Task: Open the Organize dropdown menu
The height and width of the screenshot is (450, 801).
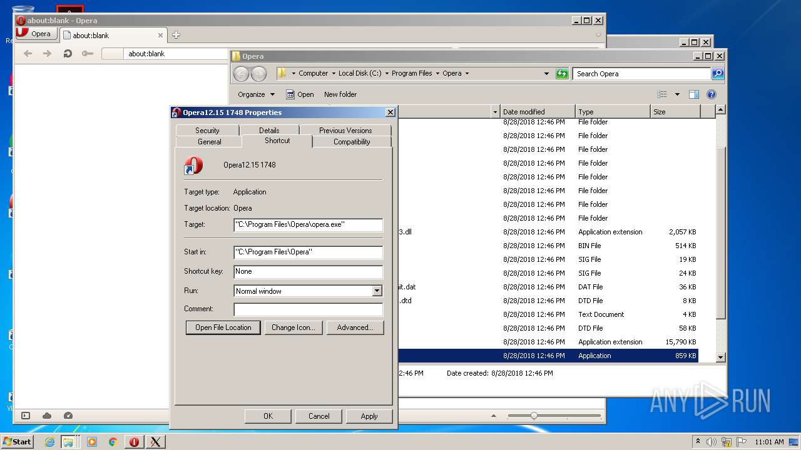Action: tap(256, 94)
